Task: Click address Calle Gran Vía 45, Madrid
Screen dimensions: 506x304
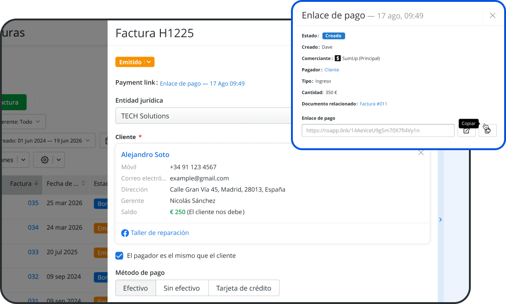Action: (228, 190)
